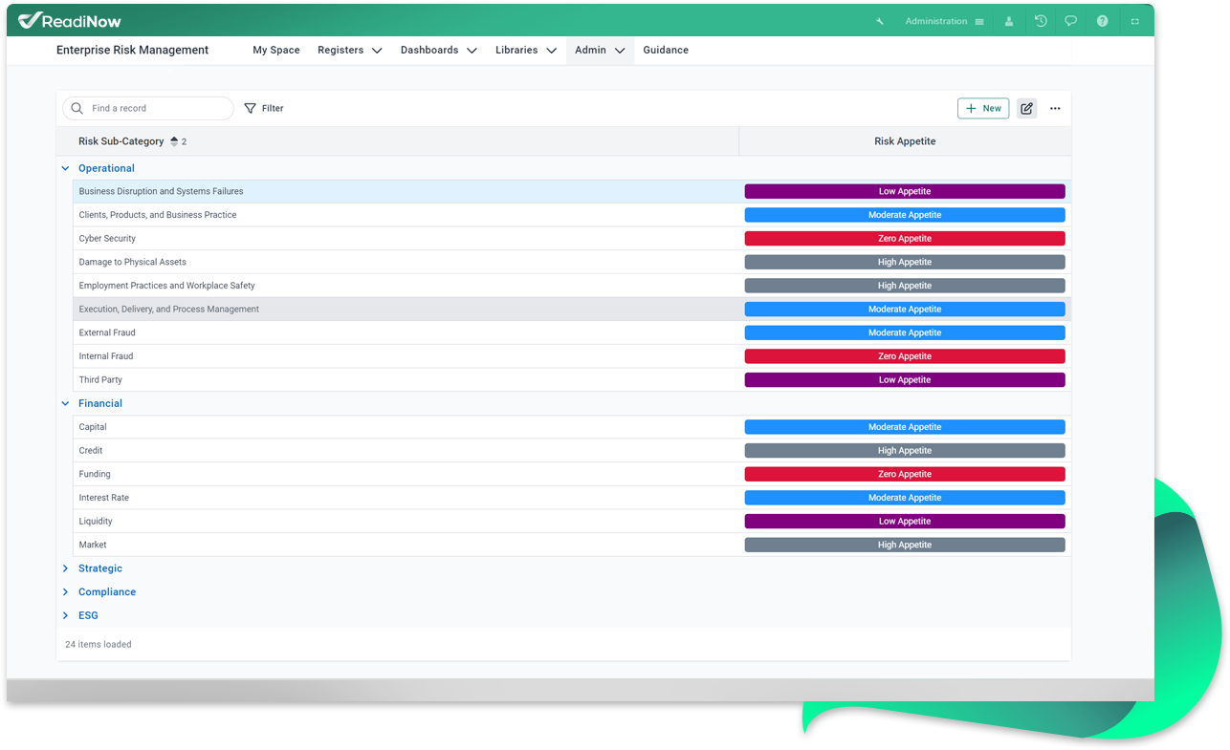Click the fullscreen icon in header

(1135, 21)
